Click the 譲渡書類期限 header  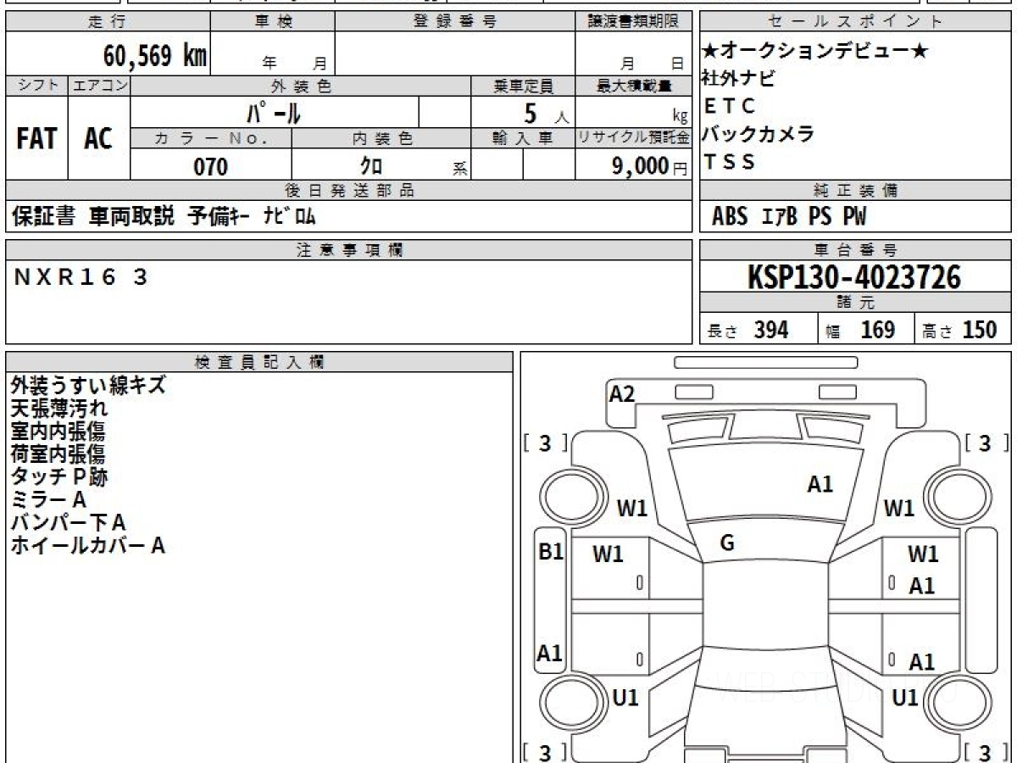634,22
